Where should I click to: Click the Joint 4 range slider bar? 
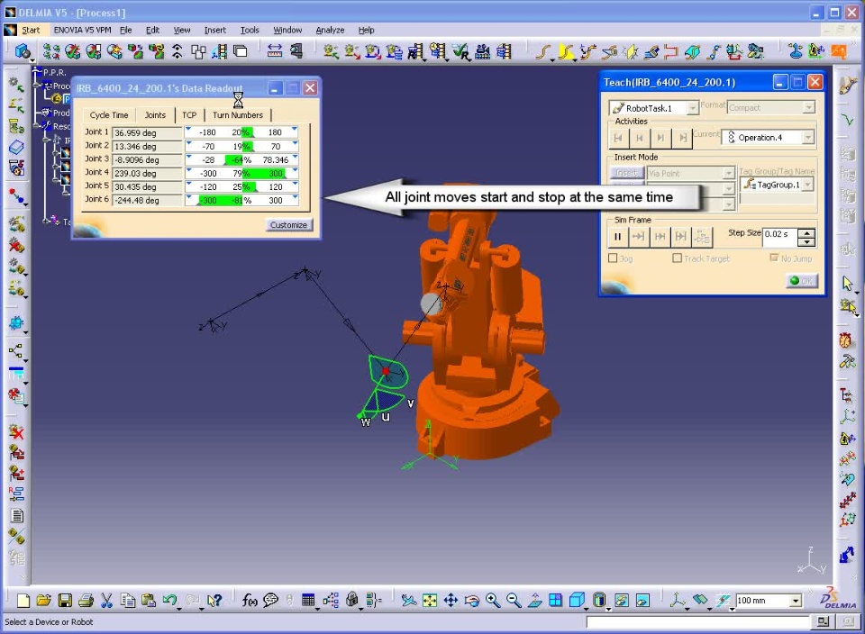[241, 173]
